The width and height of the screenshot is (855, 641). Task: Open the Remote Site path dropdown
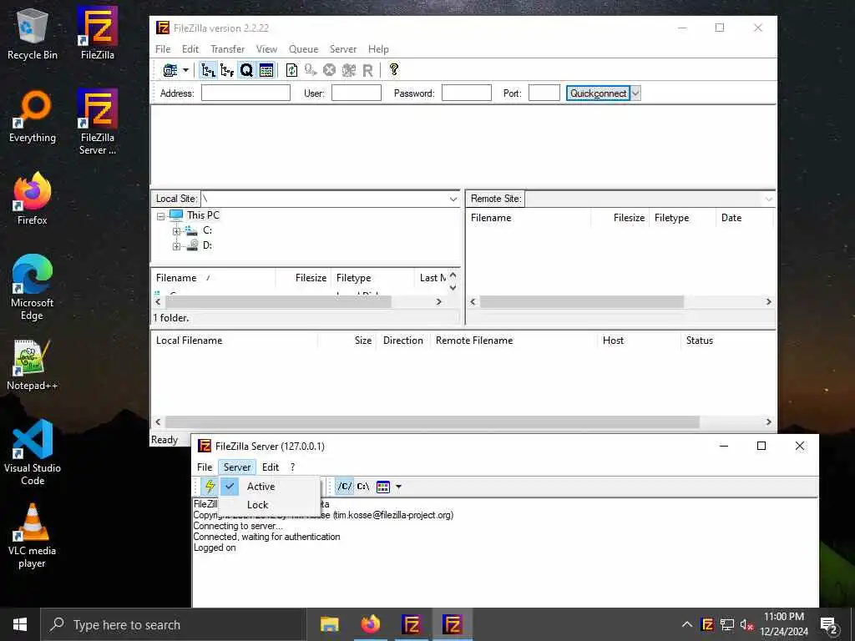[x=768, y=199]
